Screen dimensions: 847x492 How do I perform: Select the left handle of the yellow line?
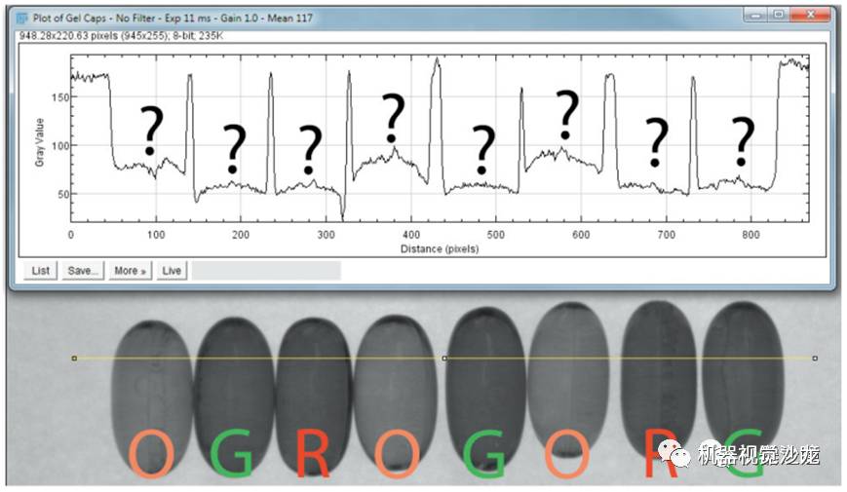tap(74, 359)
